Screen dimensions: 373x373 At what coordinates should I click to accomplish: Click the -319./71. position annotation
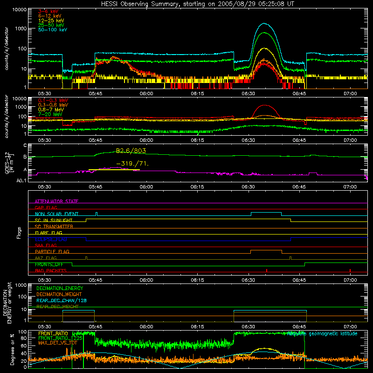coord(132,164)
